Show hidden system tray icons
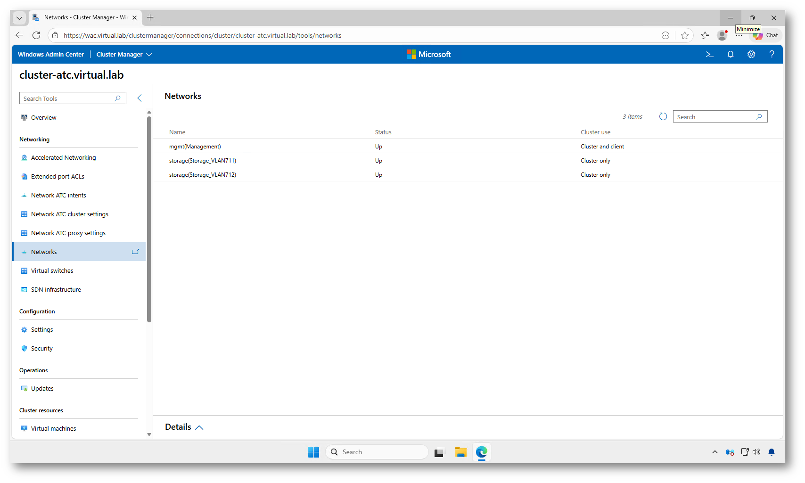Image resolution: width=805 pixels, height=483 pixels. 715,452
